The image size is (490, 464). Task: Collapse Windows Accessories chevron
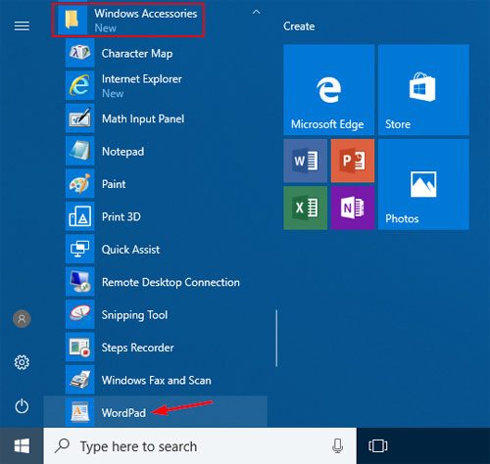click(x=257, y=12)
